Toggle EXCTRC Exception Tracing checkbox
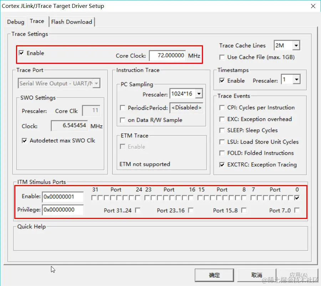 [x=222, y=165]
